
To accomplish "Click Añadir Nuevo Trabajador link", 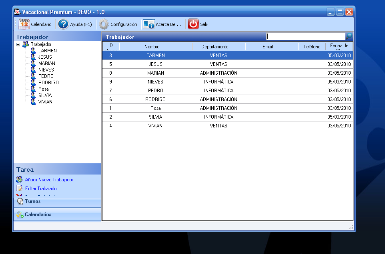I will (x=49, y=180).
